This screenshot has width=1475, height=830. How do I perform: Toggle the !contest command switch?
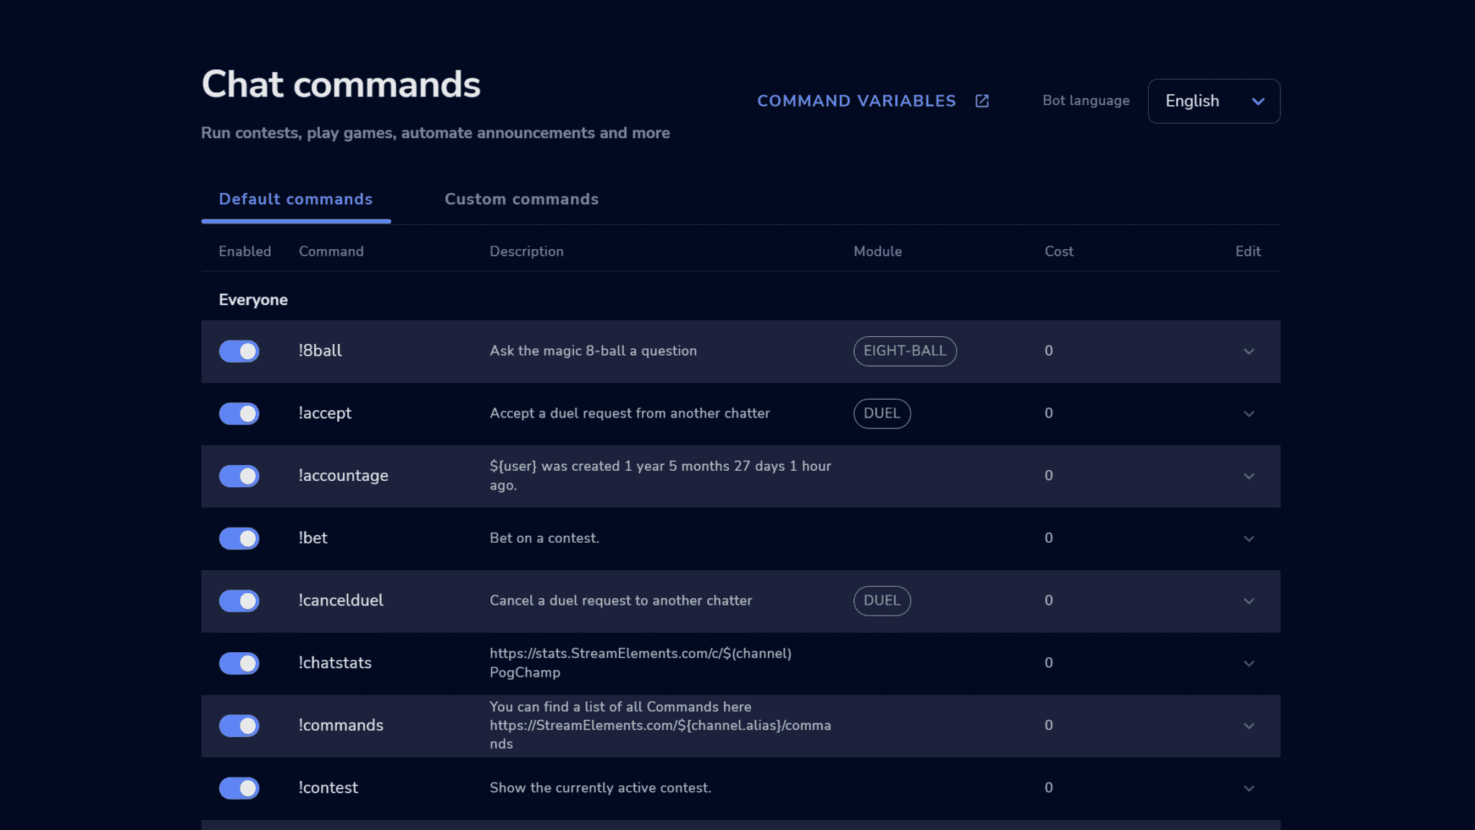click(x=239, y=788)
